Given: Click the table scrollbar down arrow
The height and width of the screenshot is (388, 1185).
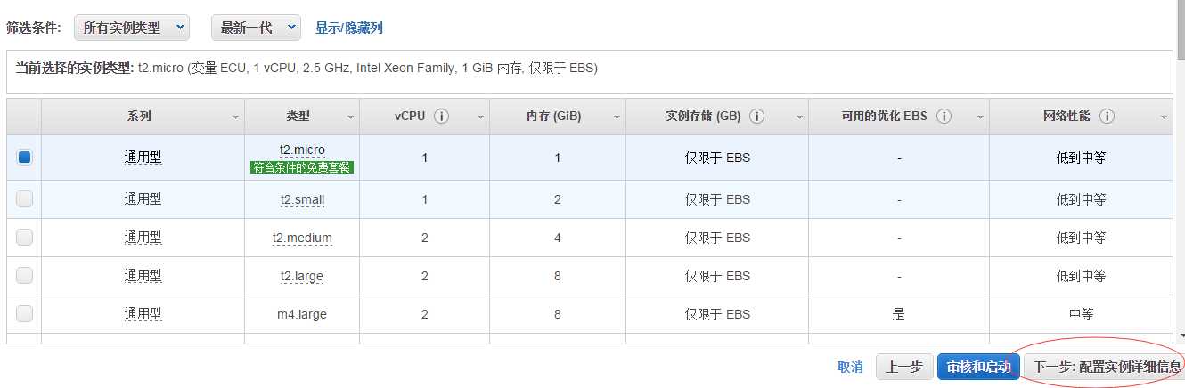Looking at the screenshot, I should tap(1180, 335).
